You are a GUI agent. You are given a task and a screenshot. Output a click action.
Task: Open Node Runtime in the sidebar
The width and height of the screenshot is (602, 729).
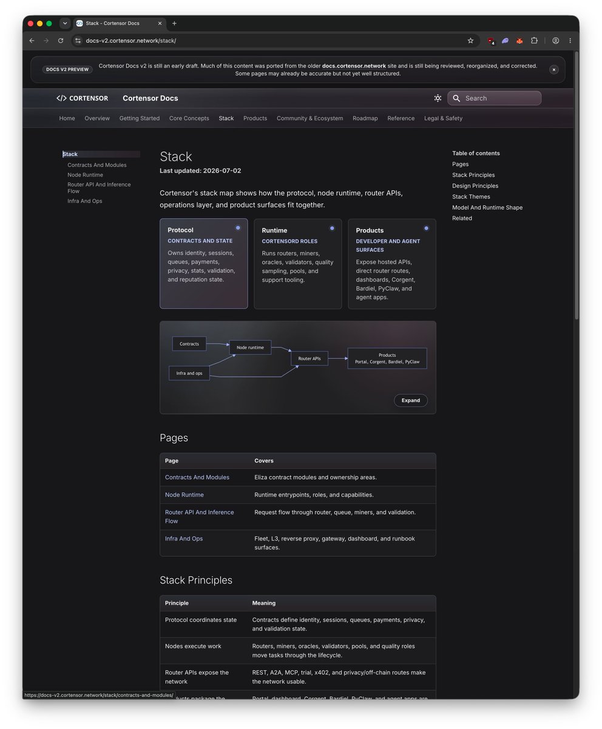coord(85,175)
